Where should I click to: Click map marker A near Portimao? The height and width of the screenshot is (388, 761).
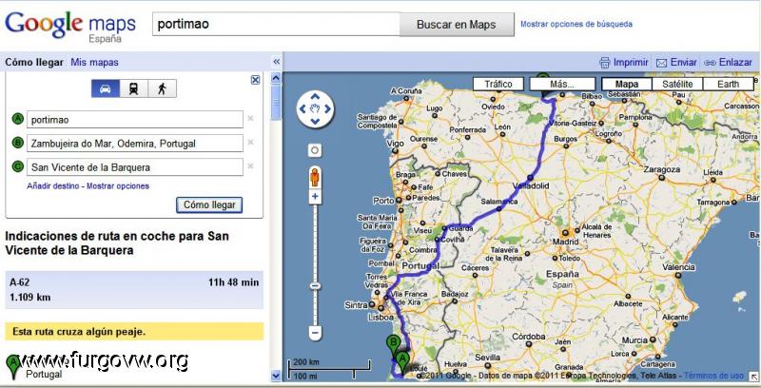click(401, 362)
